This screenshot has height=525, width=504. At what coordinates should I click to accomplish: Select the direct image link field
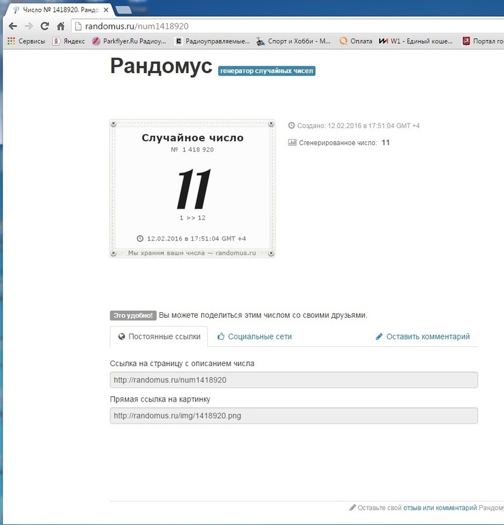pyautogui.click(x=293, y=415)
